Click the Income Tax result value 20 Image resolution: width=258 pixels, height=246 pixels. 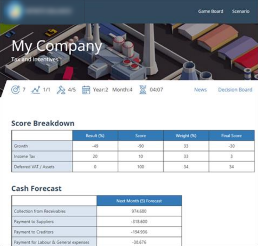click(95, 157)
